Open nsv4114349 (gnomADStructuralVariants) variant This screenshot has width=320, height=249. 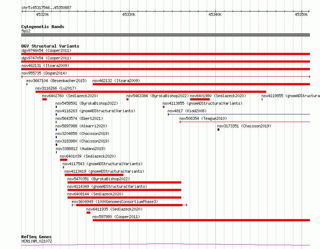[x=107, y=186]
